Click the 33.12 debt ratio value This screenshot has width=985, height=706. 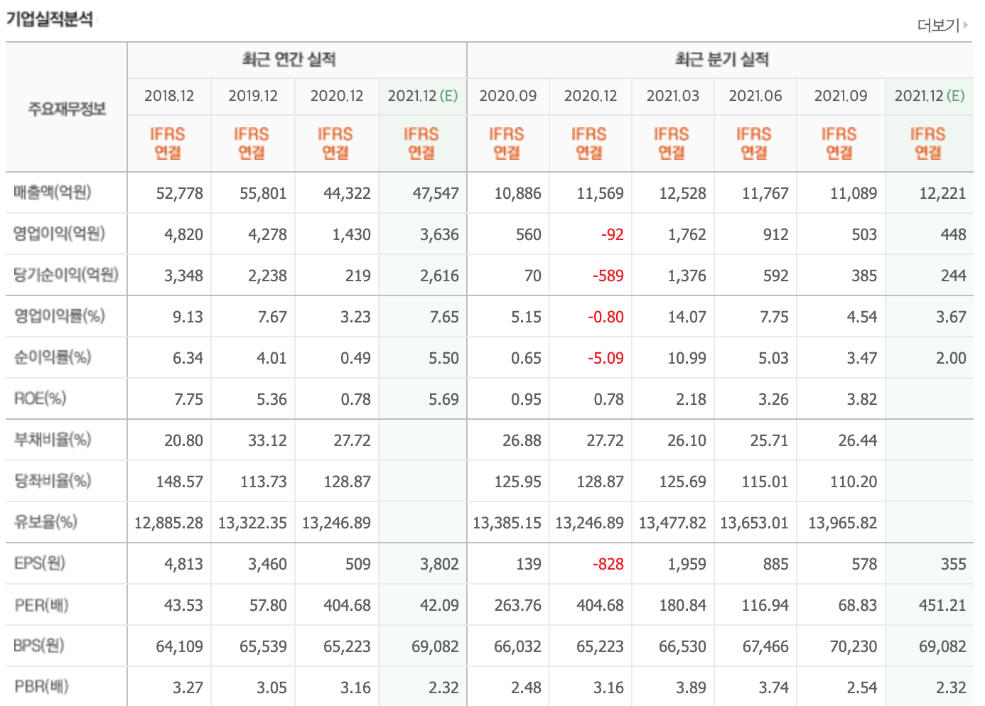[267, 440]
